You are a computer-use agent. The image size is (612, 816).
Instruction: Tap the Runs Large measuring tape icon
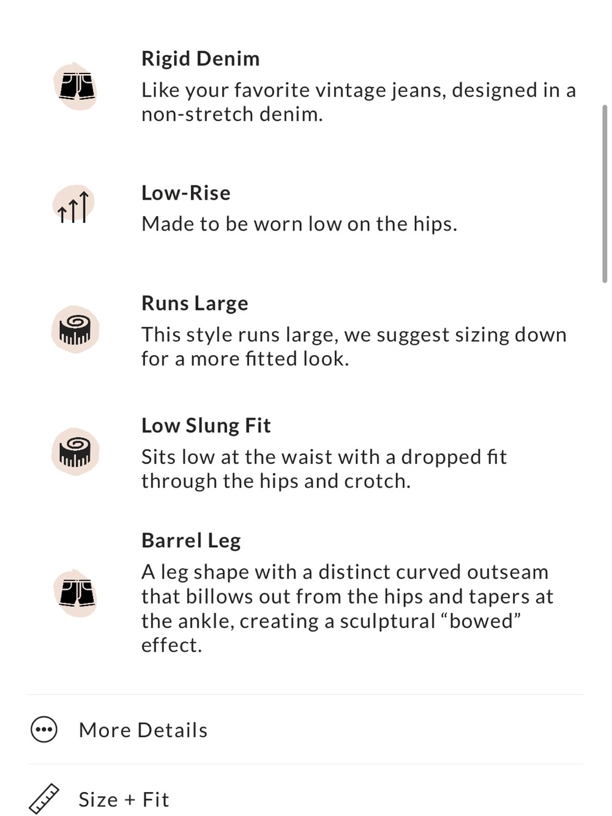[75, 329]
